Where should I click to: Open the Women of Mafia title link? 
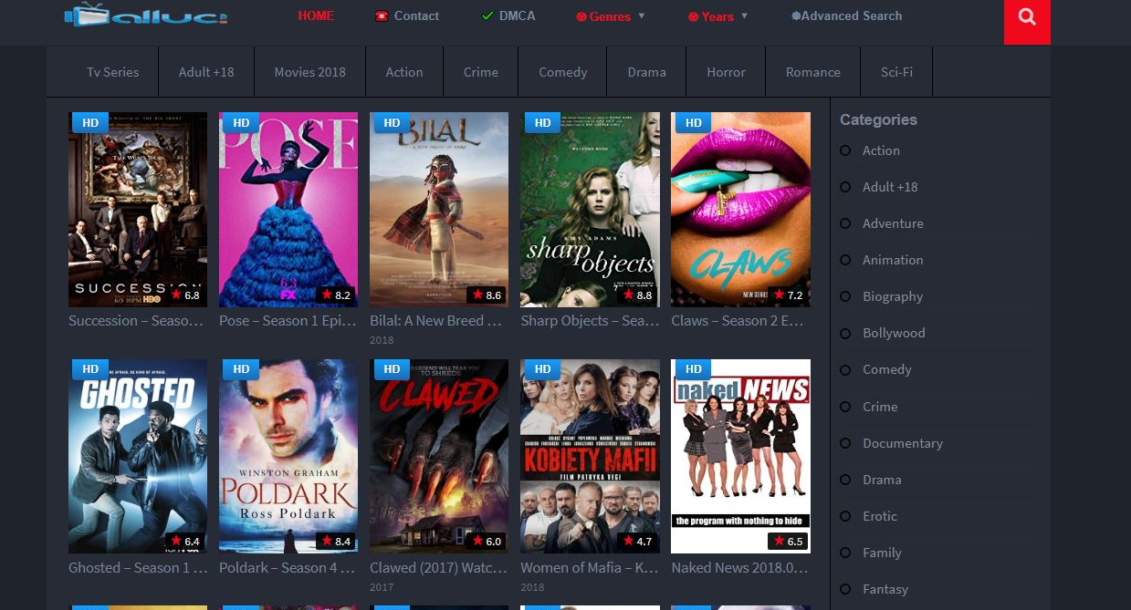pos(589,567)
